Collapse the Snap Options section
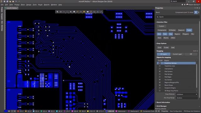 point(156,43)
